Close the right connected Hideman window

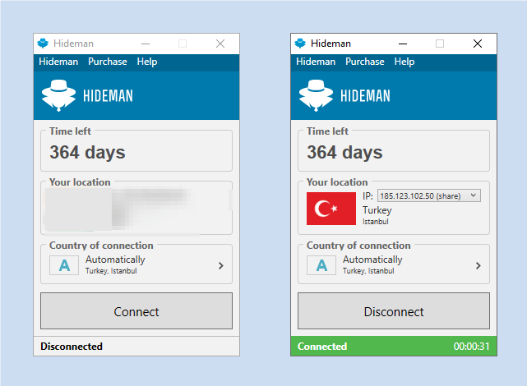(x=478, y=44)
